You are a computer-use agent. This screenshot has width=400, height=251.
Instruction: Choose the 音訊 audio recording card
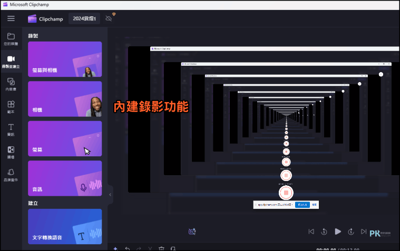pos(65,178)
